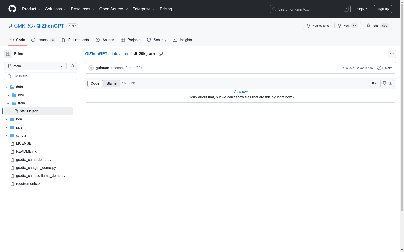
Task: Collapse the data folder
Action: coord(6,87)
